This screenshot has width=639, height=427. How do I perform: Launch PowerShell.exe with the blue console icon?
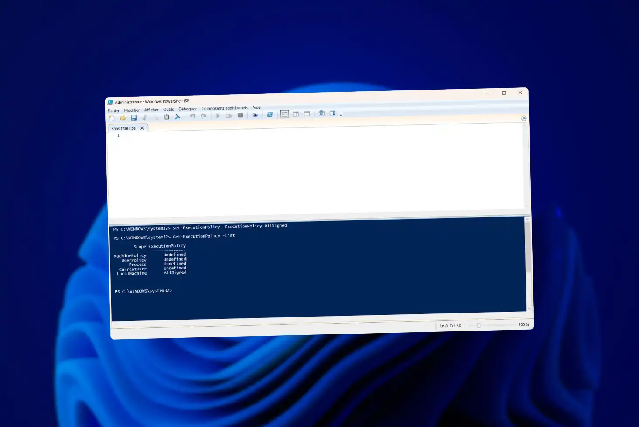(x=270, y=114)
